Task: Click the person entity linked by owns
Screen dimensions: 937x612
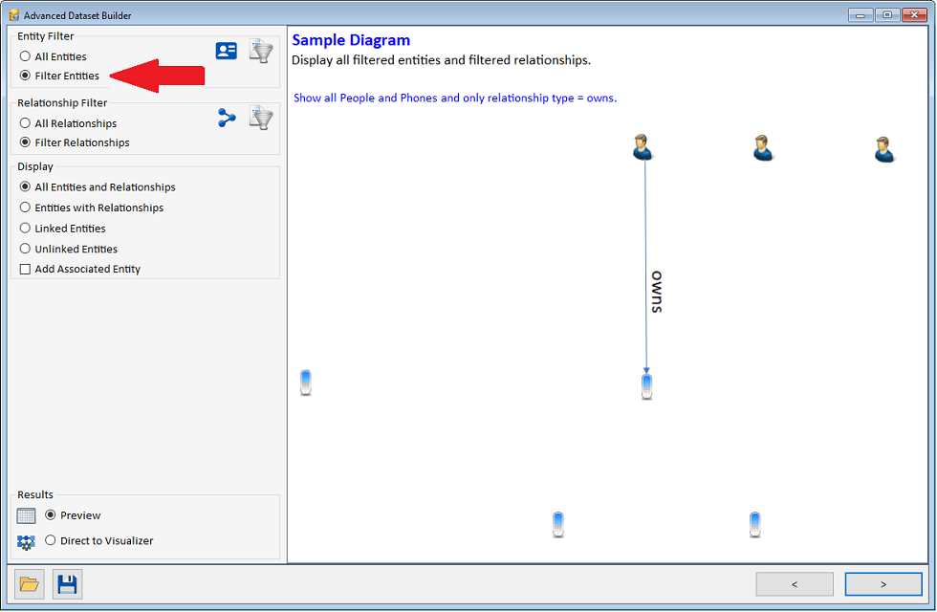Action: pyautogui.click(x=643, y=147)
